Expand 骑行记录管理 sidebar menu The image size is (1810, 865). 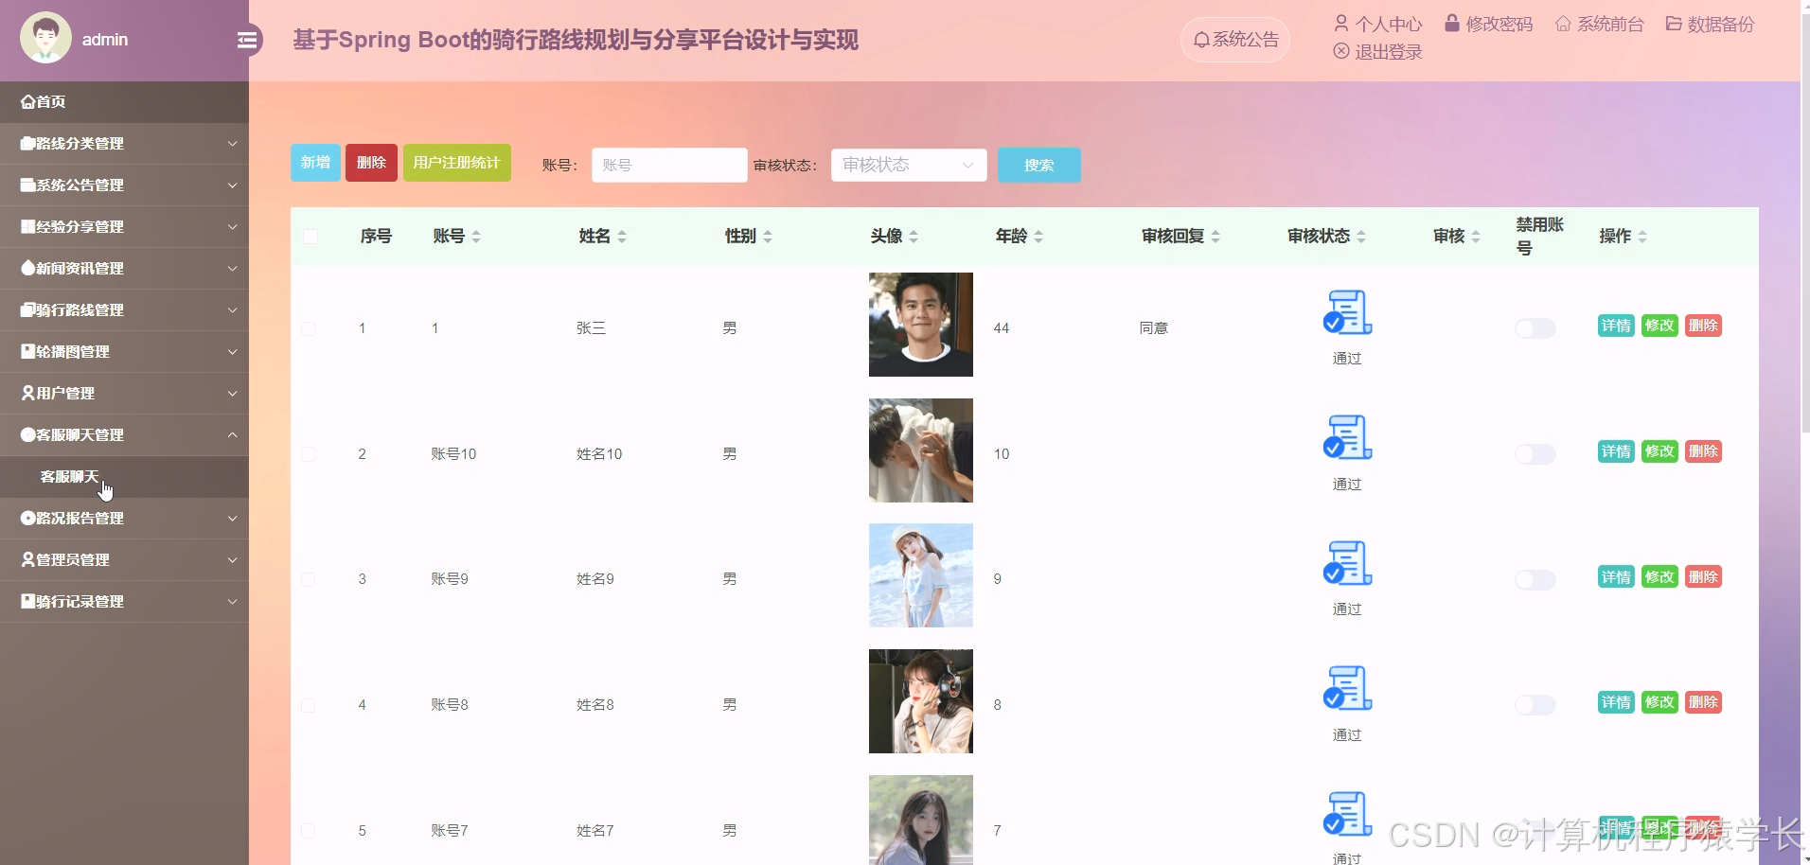pyautogui.click(x=124, y=602)
